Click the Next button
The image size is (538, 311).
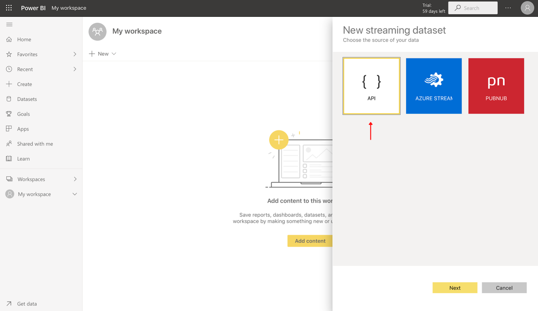455,288
